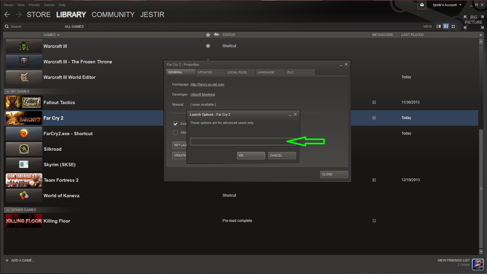
Task: Click the World of Kaneva icon
Action: (24, 195)
